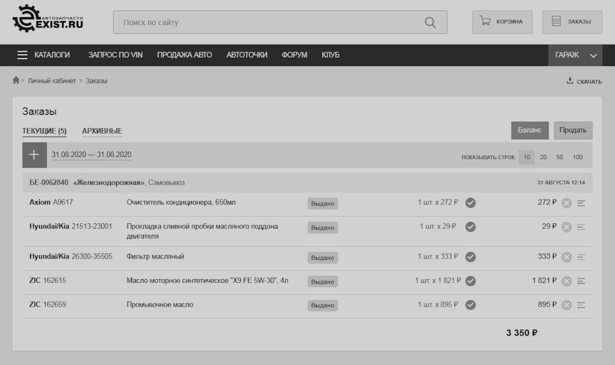Open ЗАПРОС ПО VIN menu item
Viewport: 615px width, 365px height.
pos(115,55)
